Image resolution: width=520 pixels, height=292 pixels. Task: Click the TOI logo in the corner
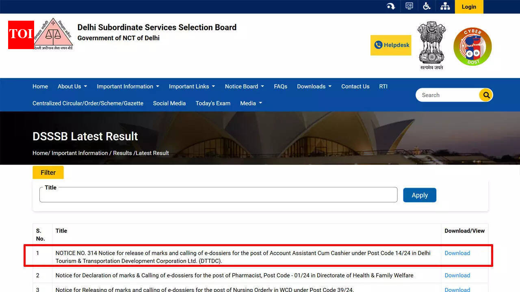tap(21, 35)
